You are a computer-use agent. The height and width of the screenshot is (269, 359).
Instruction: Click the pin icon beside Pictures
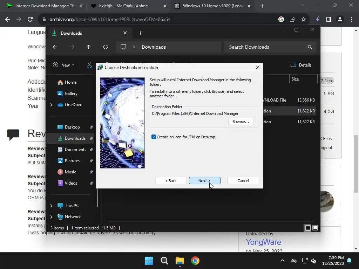tap(92, 161)
